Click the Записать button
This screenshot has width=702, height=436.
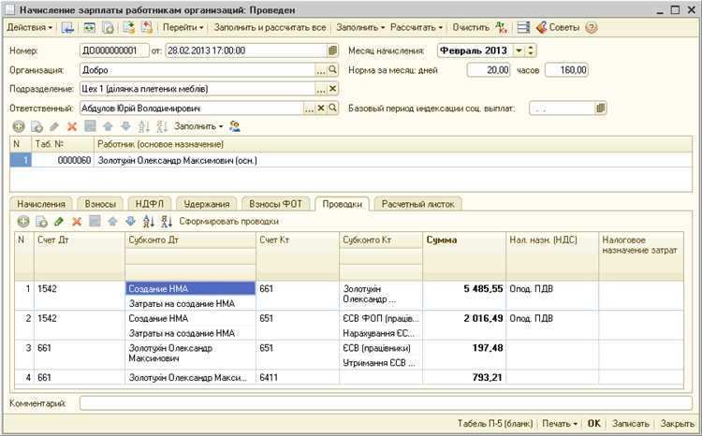630,424
